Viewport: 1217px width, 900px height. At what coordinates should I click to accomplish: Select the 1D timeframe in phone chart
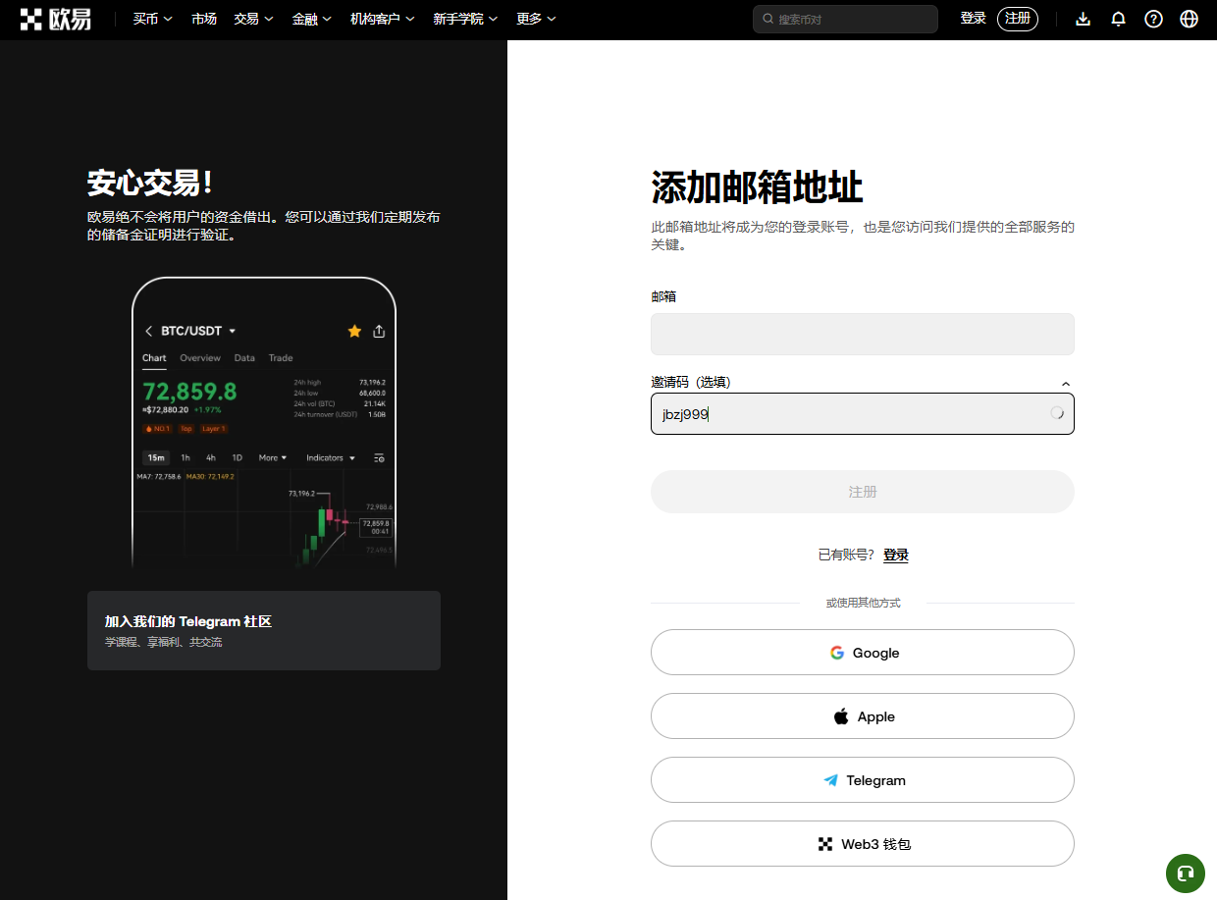coord(237,457)
